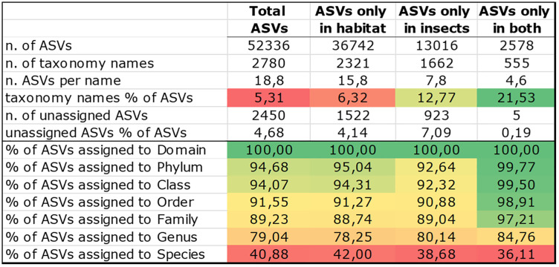The width and height of the screenshot is (559, 267).
Task: Select the green cell showing 21,53
Action: coord(516,97)
